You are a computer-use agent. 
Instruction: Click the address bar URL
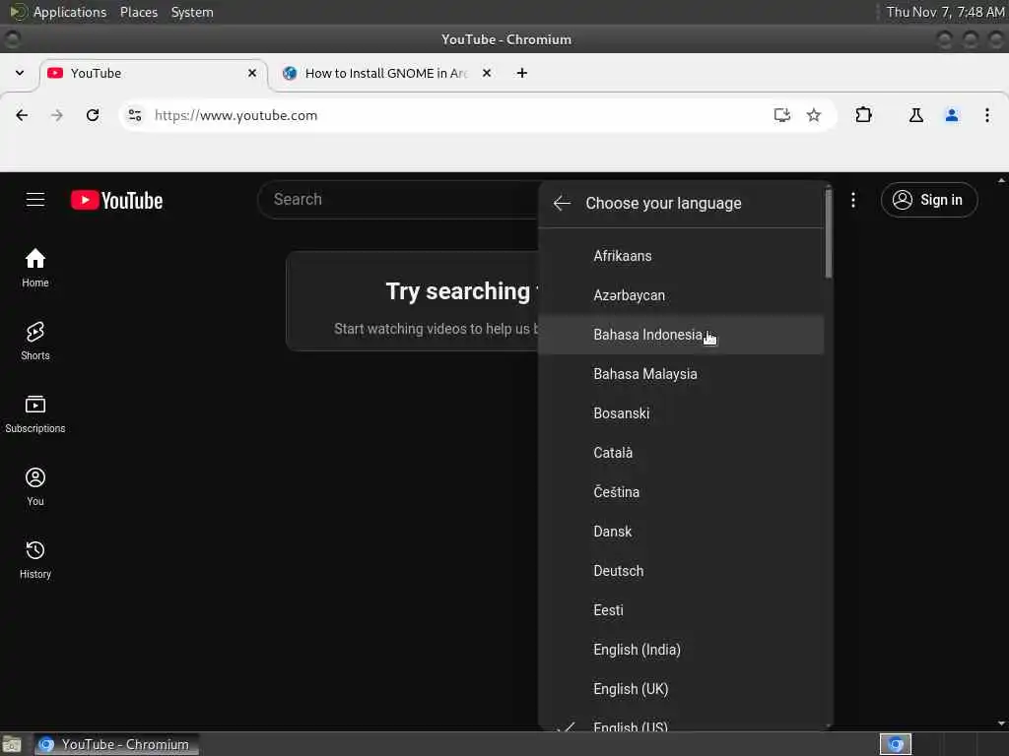(235, 115)
